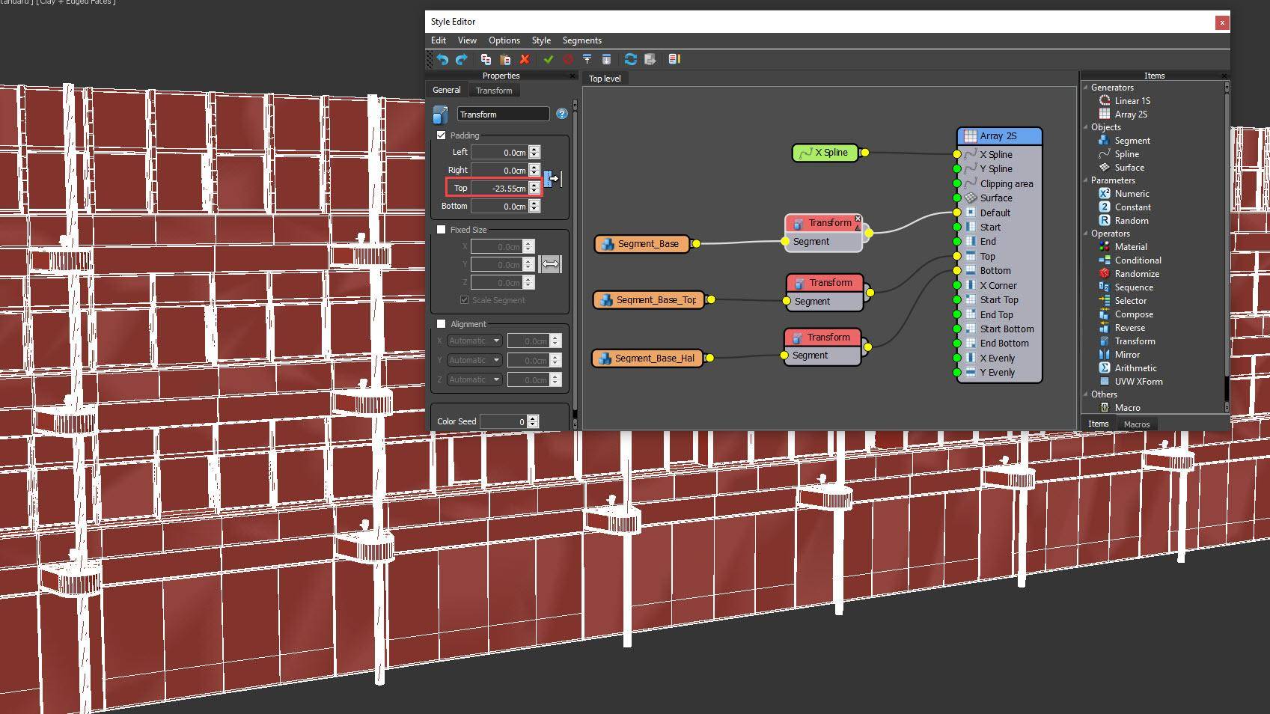Uncheck the Padding checkbox
The image size is (1270, 714).
(442, 135)
